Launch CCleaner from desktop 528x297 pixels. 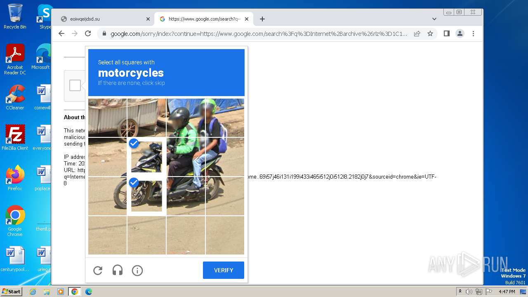pos(15,97)
